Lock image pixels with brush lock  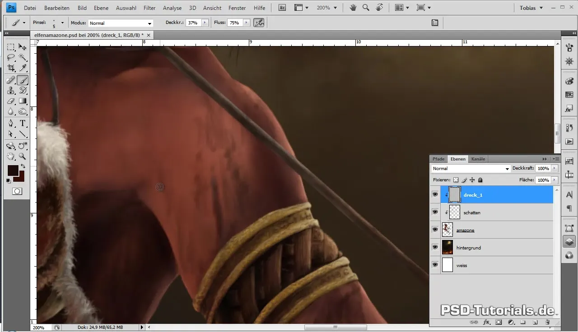[x=464, y=180]
